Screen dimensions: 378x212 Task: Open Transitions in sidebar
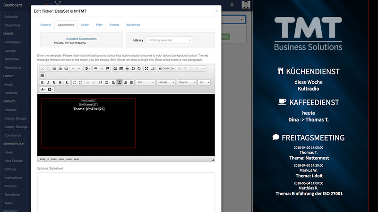click(x=12, y=195)
